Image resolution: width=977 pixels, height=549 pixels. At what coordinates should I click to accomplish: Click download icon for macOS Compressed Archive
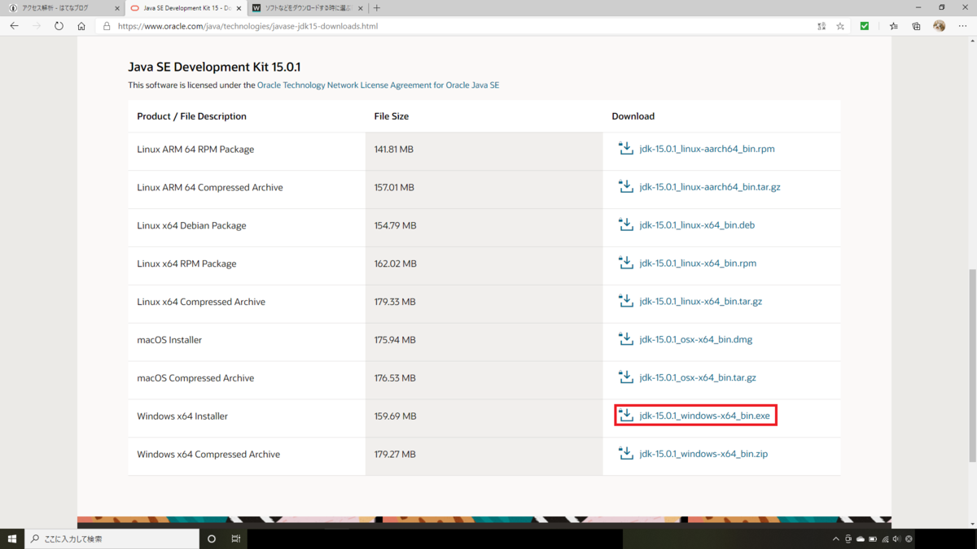[x=625, y=377]
